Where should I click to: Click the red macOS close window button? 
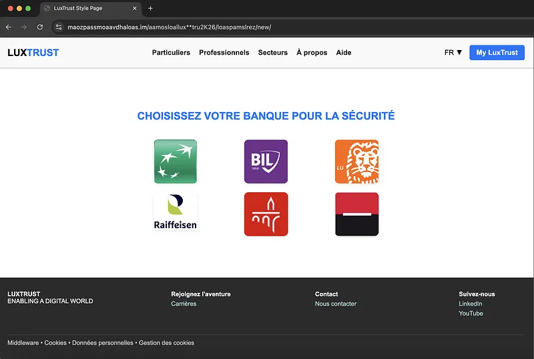[x=11, y=8]
